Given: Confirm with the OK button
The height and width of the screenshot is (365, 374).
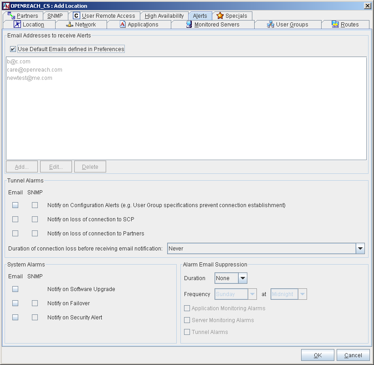Looking at the screenshot, I should click(318, 355).
